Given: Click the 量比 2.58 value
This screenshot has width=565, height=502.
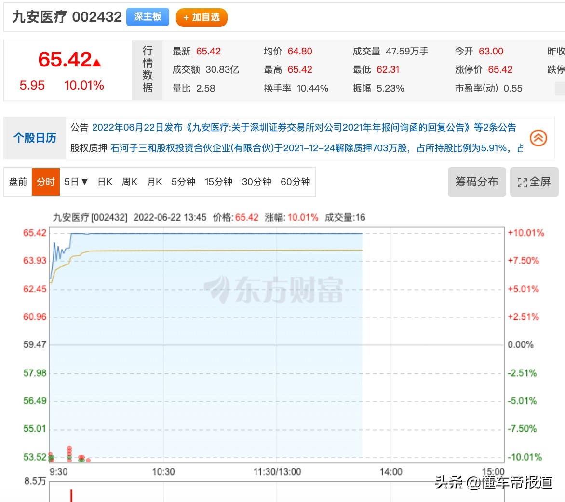Looking at the screenshot, I should coord(205,88).
